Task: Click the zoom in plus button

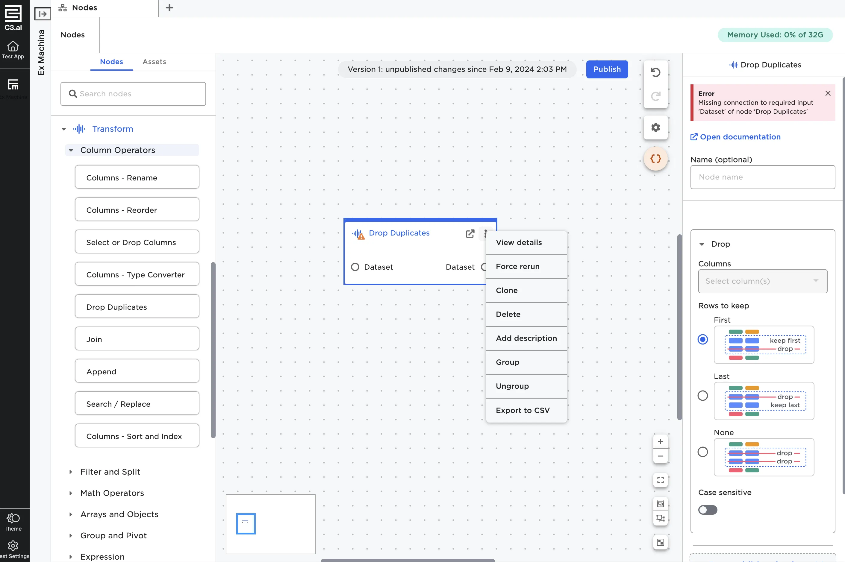Action: click(x=660, y=441)
